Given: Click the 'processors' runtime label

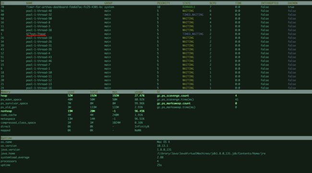Looking at the screenshot, I should pyautogui.click(x=9, y=162).
